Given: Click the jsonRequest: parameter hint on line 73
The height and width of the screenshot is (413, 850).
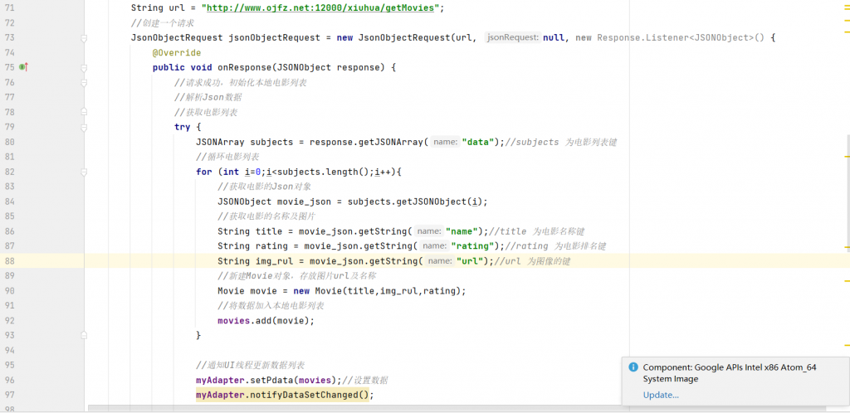Looking at the screenshot, I should [512, 38].
